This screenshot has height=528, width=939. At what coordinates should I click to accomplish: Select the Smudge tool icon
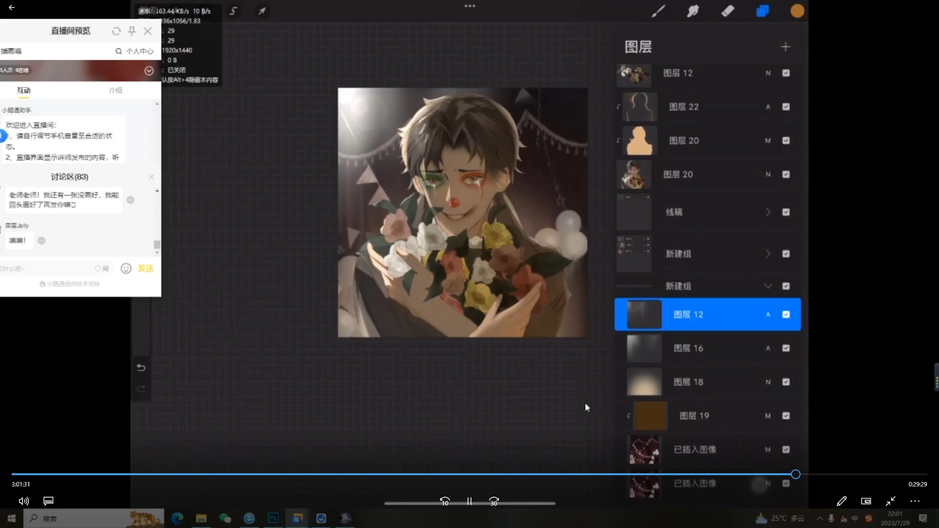point(693,11)
